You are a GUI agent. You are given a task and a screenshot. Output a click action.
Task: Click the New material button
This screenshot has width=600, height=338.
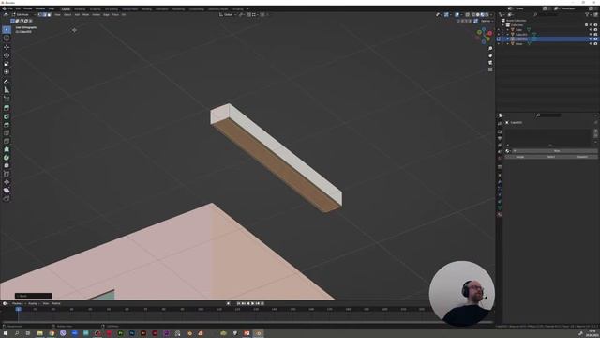557,151
